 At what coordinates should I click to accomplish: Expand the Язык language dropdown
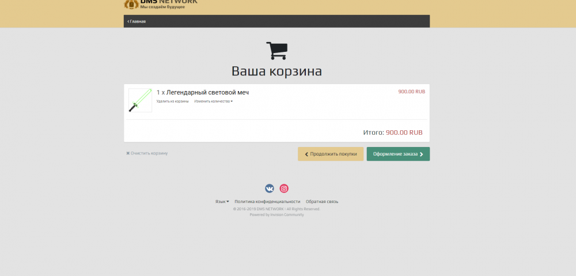click(222, 202)
